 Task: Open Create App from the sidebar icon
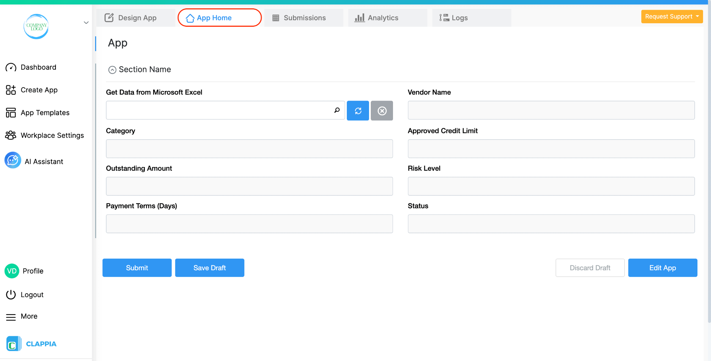pos(10,90)
